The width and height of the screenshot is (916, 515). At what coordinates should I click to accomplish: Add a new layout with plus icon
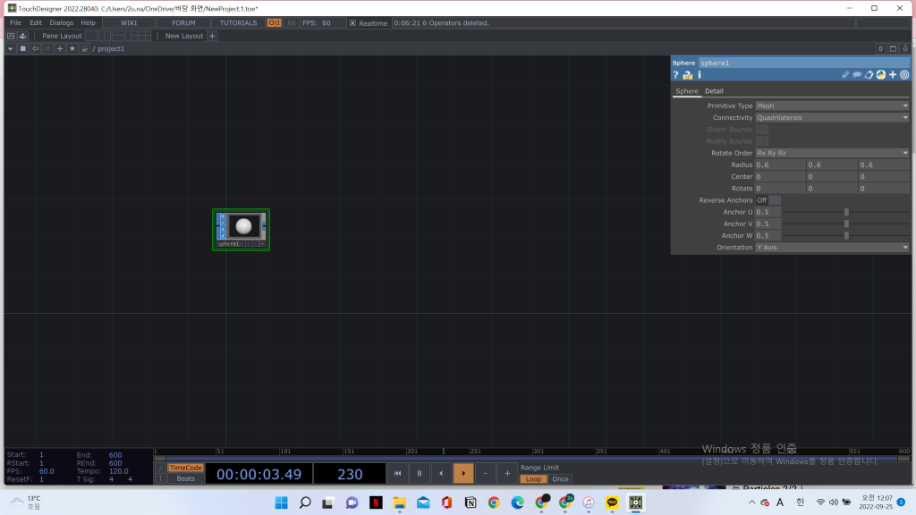212,36
